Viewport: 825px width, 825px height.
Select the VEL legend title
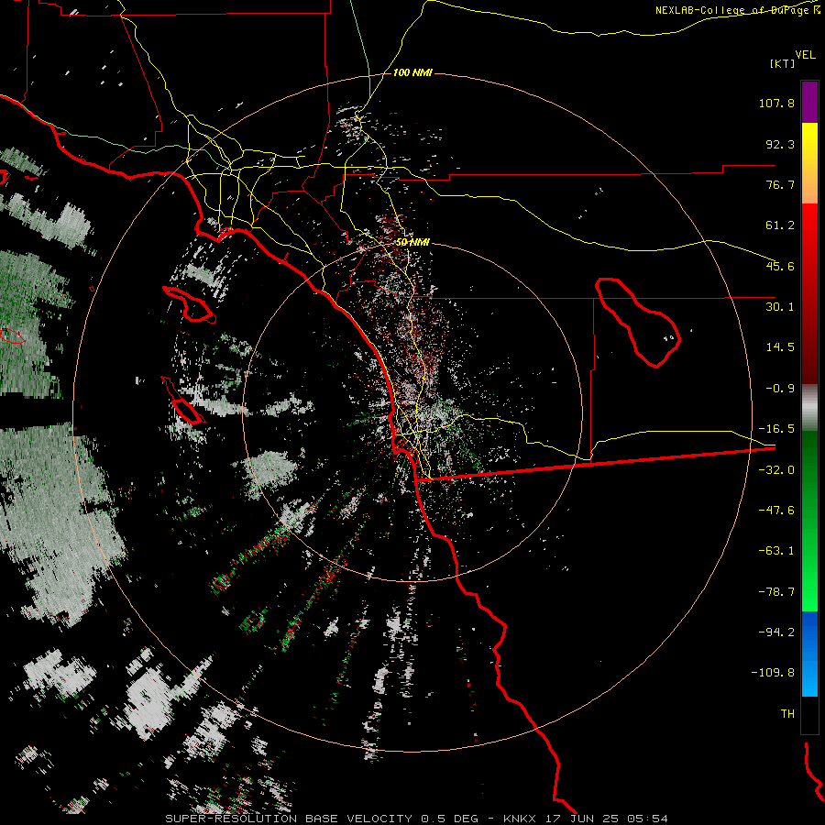[x=805, y=54]
